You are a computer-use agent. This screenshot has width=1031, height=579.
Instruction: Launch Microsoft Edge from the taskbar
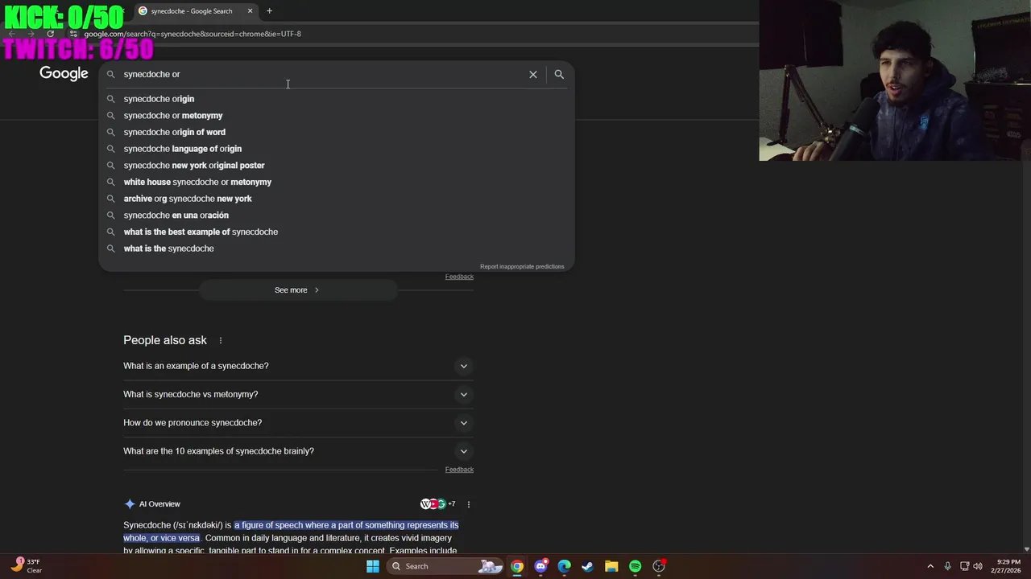click(x=564, y=566)
